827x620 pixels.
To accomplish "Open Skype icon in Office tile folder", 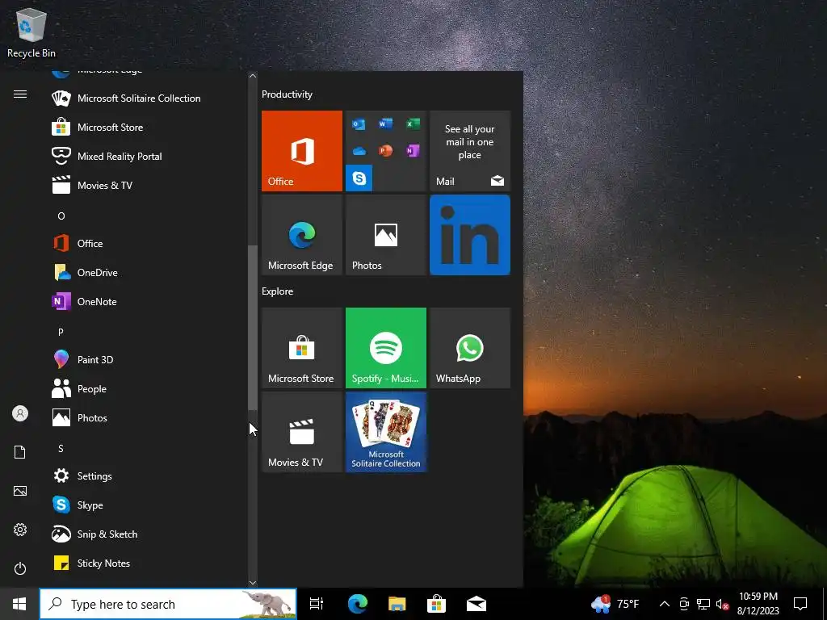I will (x=359, y=178).
